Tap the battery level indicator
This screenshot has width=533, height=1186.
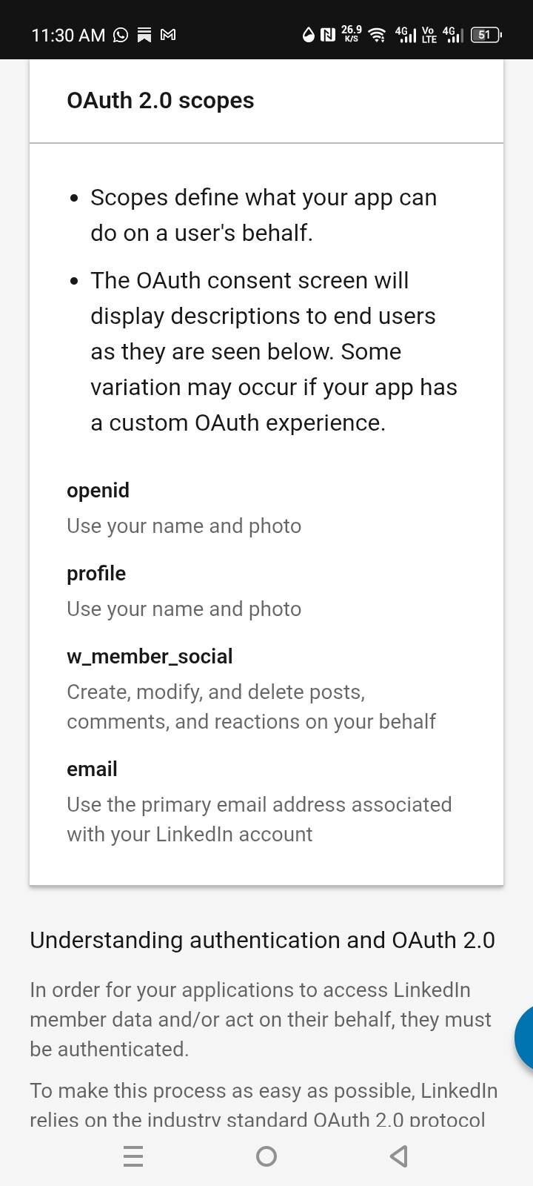pos(486,35)
